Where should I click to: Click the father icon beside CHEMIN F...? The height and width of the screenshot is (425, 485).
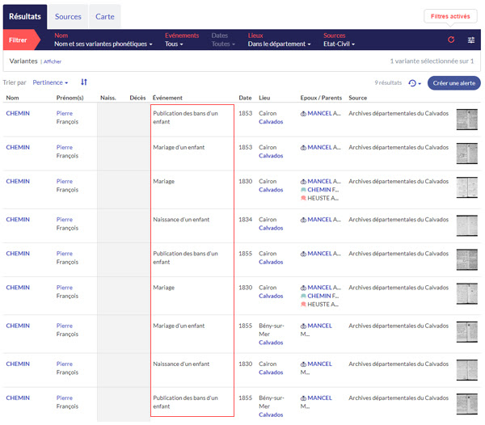point(303,190)
